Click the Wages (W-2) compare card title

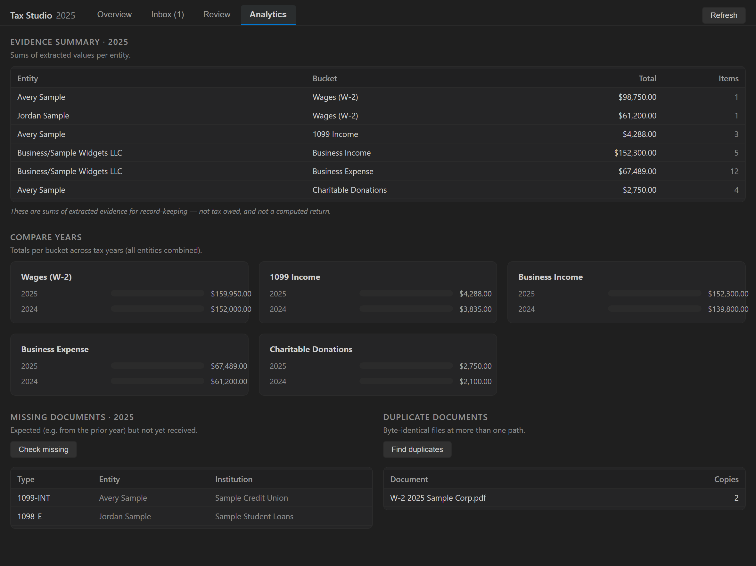pyautogui.click(x=46, y=277)
